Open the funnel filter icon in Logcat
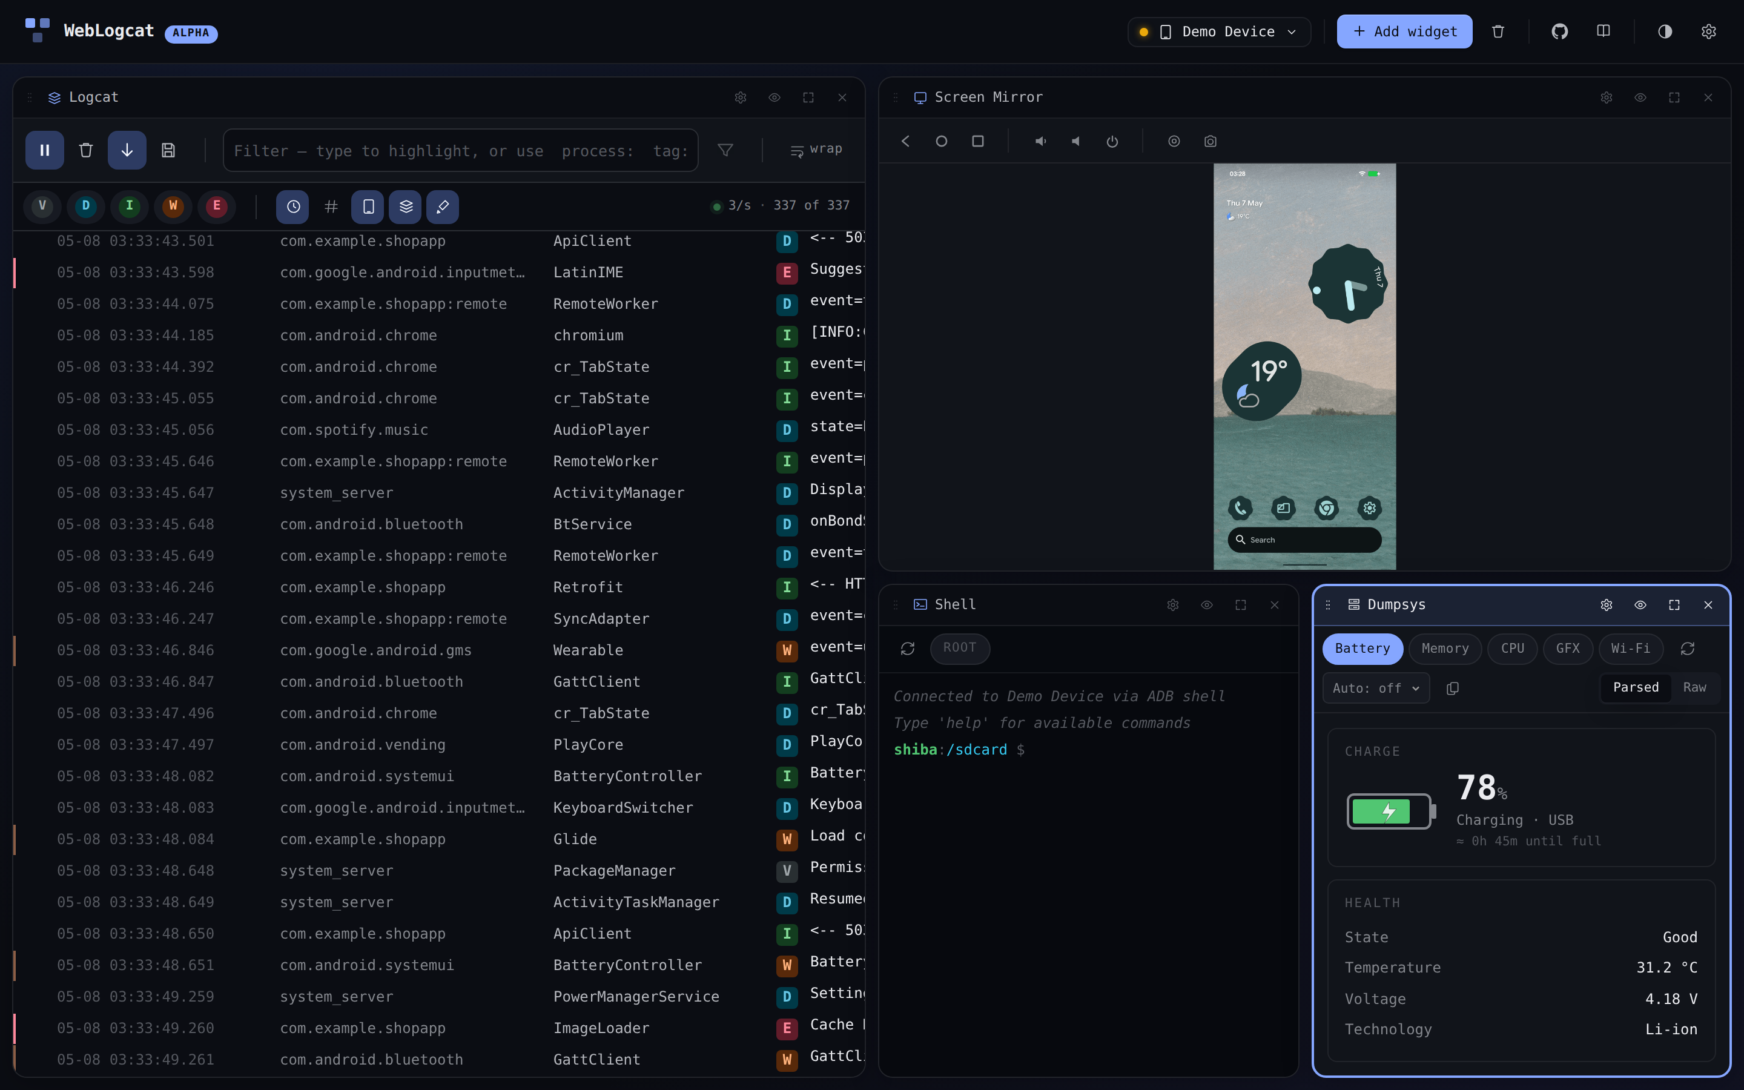This screenshot has width=1744, height=1090. (x=725, y=150)
